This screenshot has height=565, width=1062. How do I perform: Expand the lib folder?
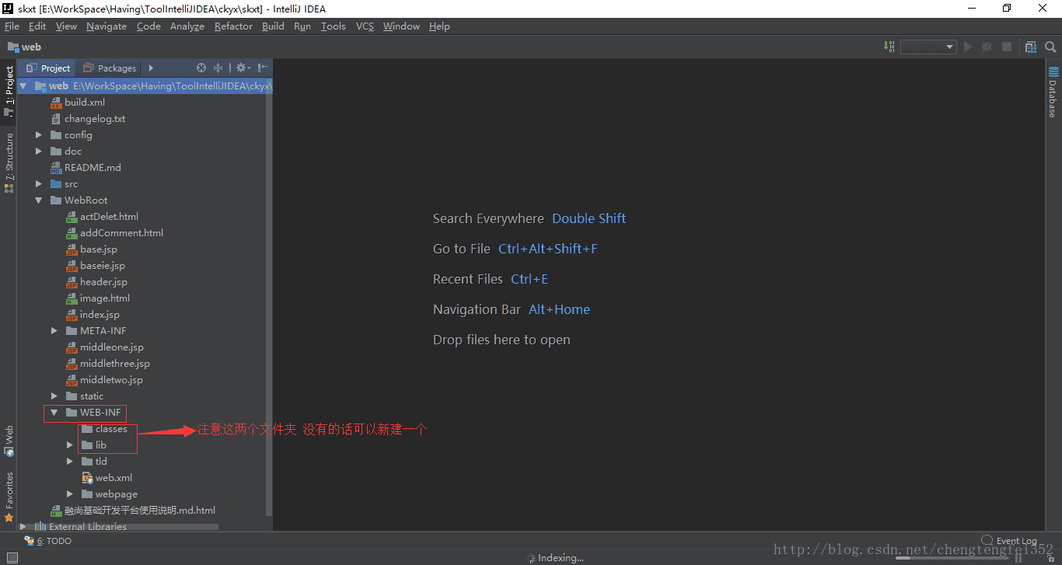pyautogui.click(x=70, y=445)
